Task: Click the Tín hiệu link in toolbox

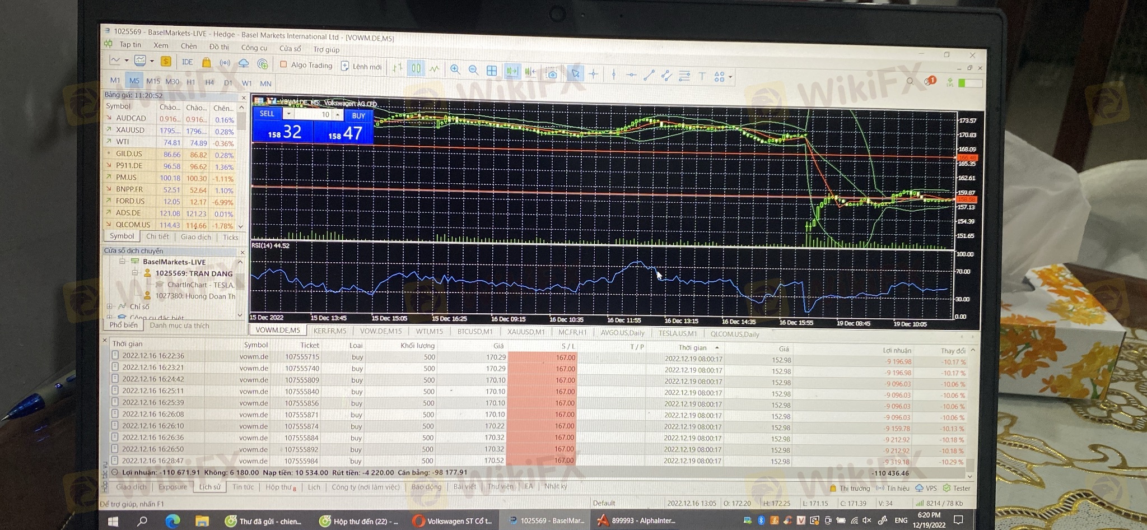Action: pos(893,489)
